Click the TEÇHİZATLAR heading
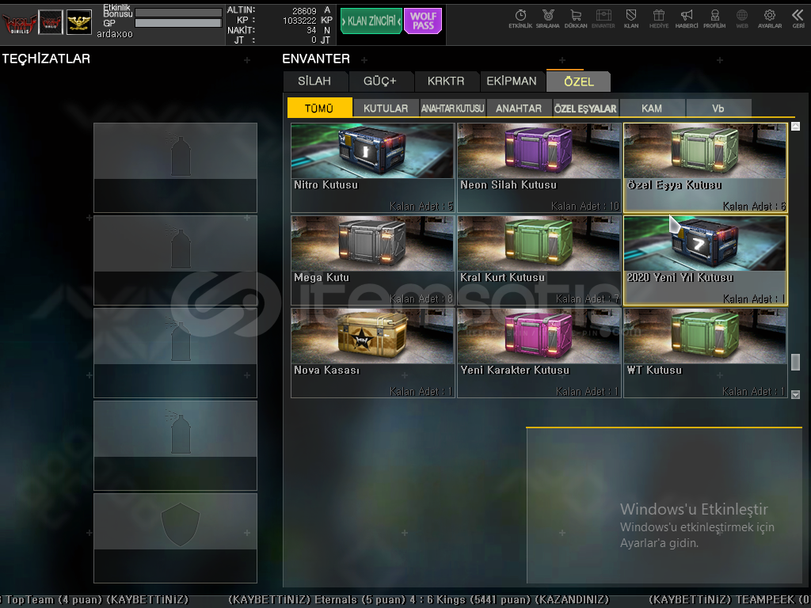Viewport: 811px width, 608px height. [46, 59]
